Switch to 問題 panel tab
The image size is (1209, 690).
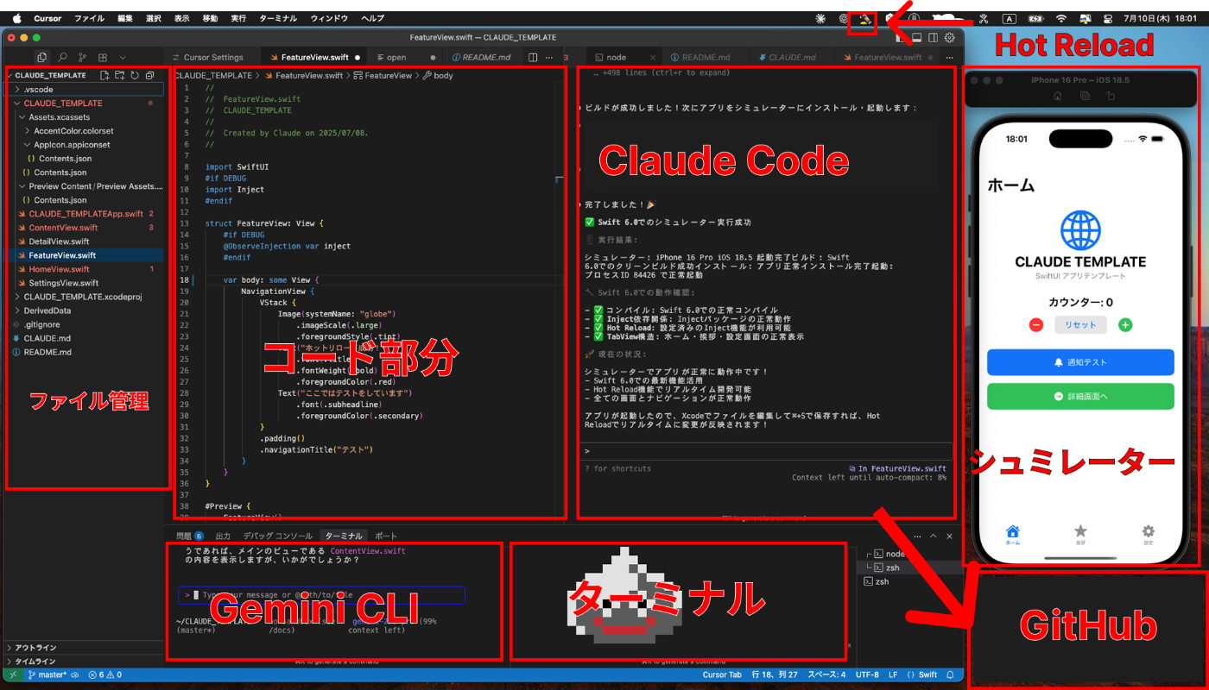click(x=189, y=536)
